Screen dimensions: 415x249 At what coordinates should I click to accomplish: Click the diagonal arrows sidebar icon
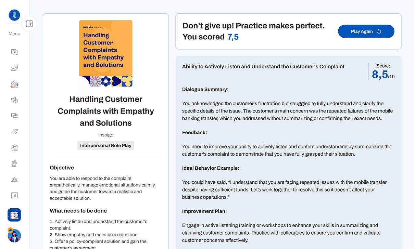pyautogui.click(x=14, y=132)
